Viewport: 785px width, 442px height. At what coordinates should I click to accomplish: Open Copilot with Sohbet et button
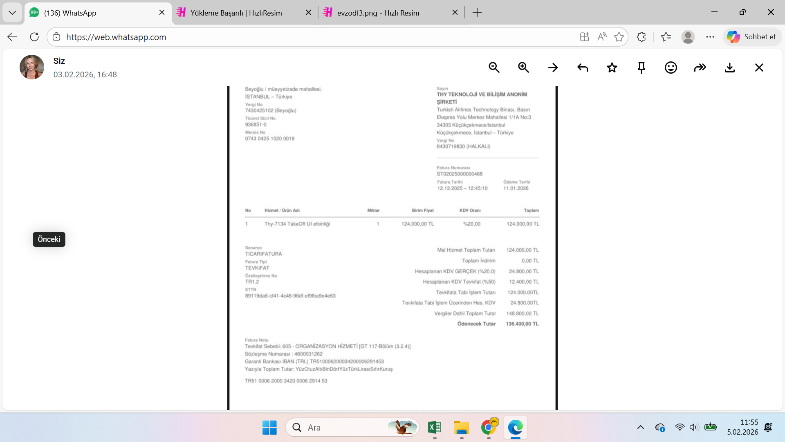pos(752,37)
